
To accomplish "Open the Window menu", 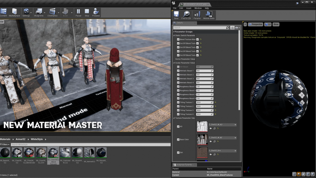I will point(198,8).
